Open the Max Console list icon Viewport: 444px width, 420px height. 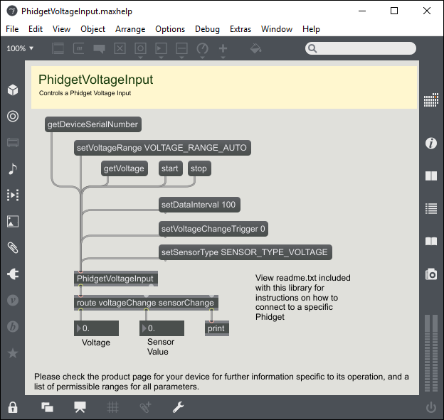coord(431,209)
